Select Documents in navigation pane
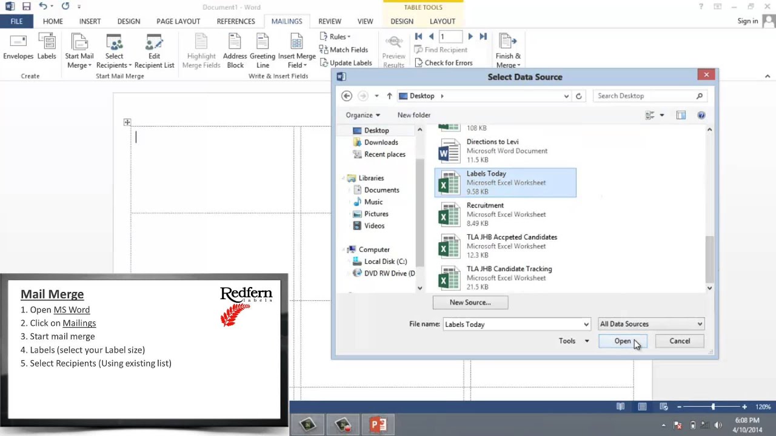The width and height of the screenshot is (776, 436). tap(381, 190)
